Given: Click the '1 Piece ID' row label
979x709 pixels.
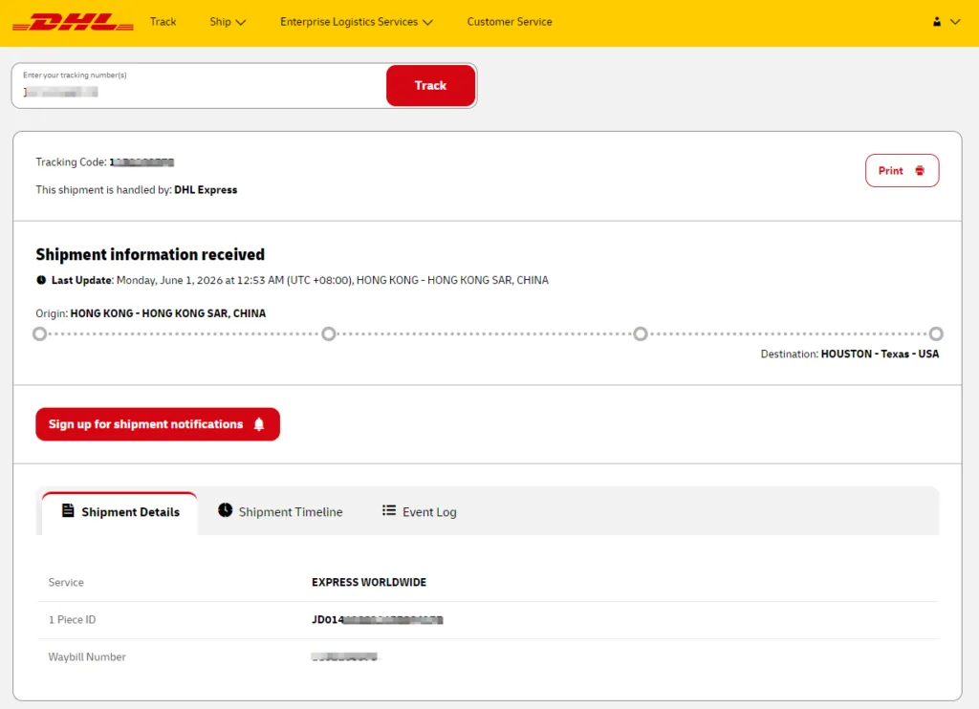Looking at the screenshot, I should point(72,620).
